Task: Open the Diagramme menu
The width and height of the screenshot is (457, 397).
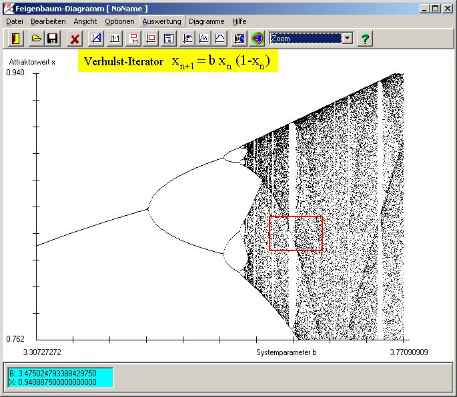Action: click(207, 21)
